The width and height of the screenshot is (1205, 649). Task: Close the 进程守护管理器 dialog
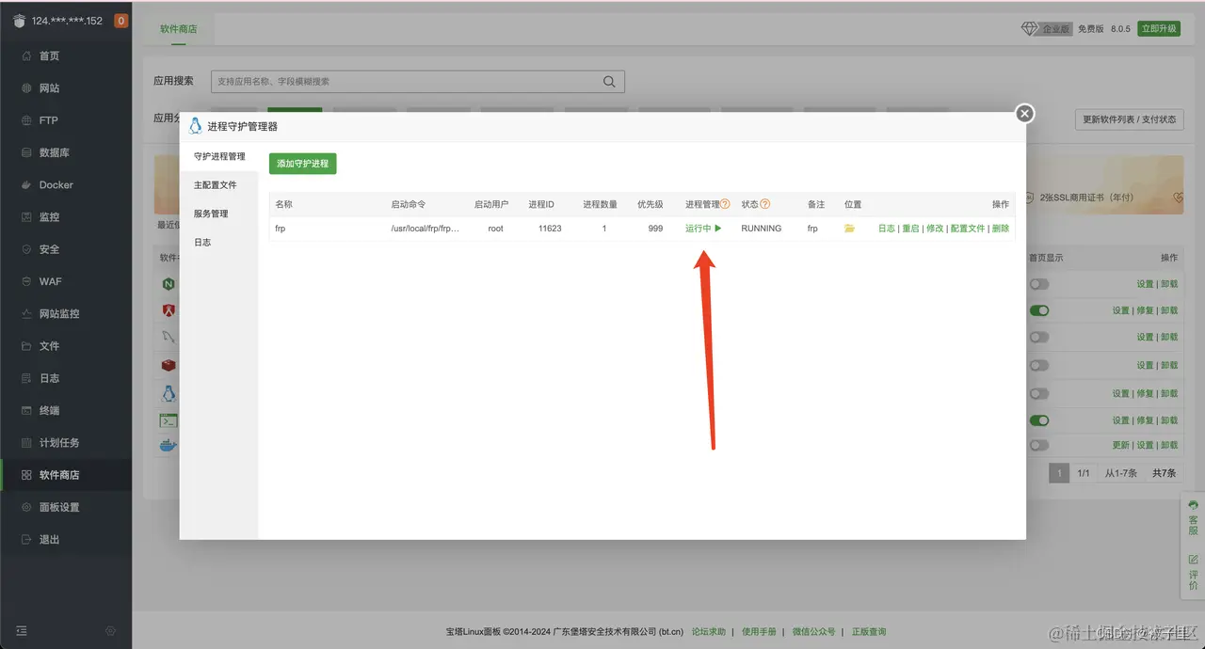pos(1025,113)
